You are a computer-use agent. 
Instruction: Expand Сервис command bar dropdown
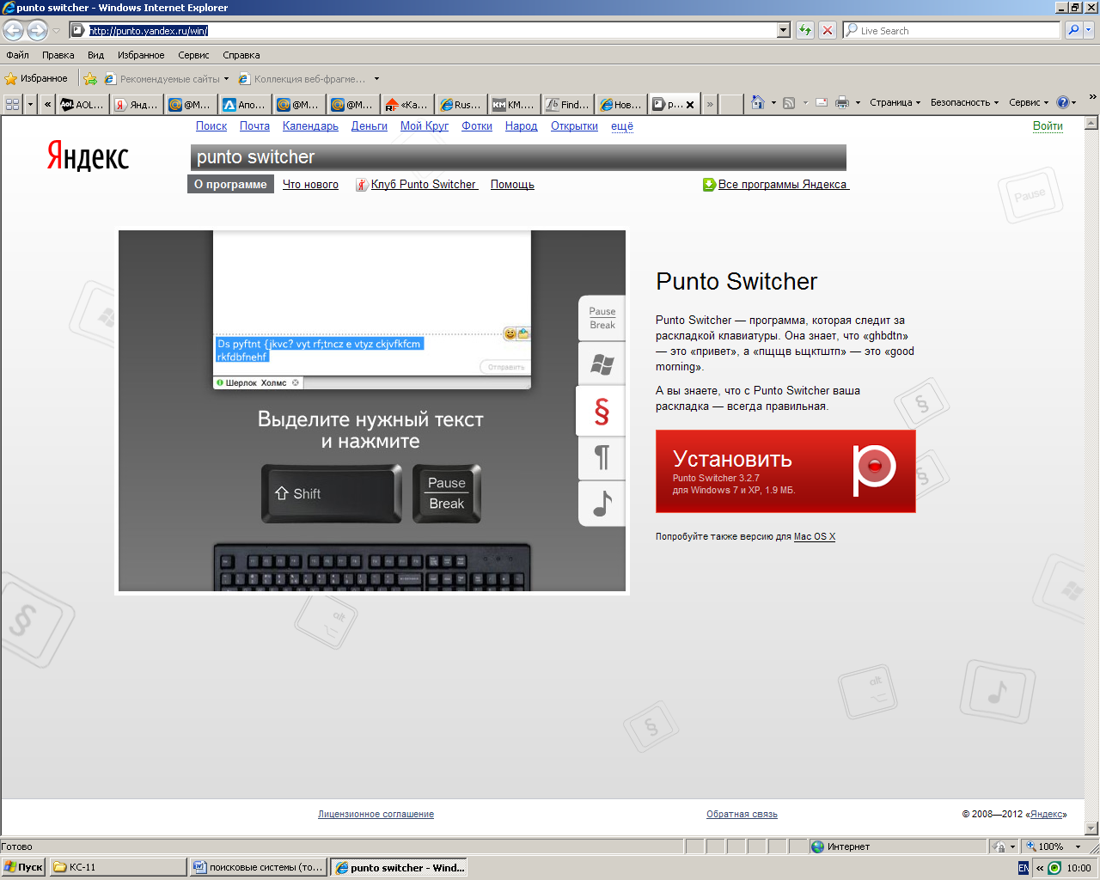(x=1029, y=102)
